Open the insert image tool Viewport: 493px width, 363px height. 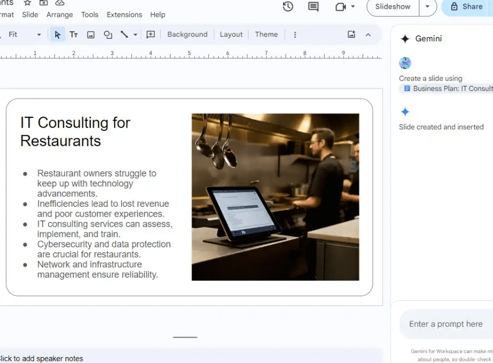[x=90, y=34]
